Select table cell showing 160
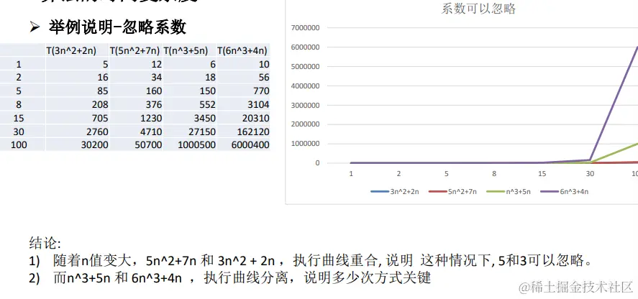This screenshot has height=299, width=638. (154, 91)
